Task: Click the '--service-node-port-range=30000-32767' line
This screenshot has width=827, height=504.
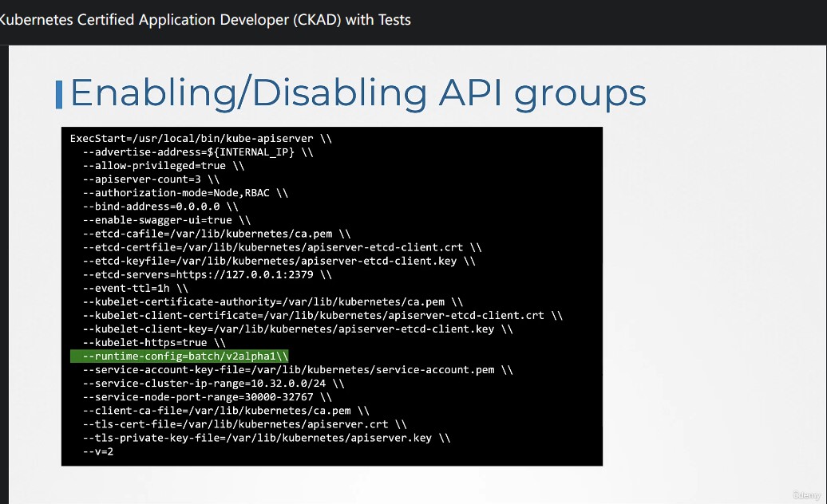Action: (208, 397)
